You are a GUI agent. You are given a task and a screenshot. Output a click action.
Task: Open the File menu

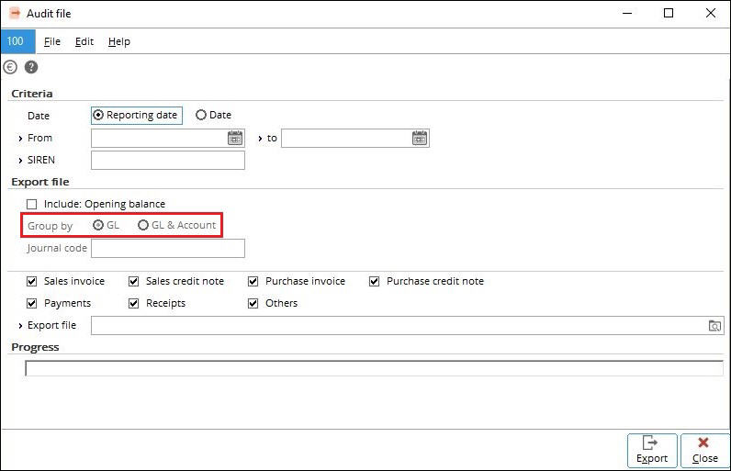(52, 41)
